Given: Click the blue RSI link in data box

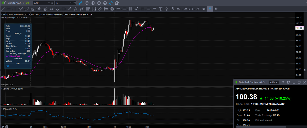Looking at the screenshot, I should [x=7, y=66].
